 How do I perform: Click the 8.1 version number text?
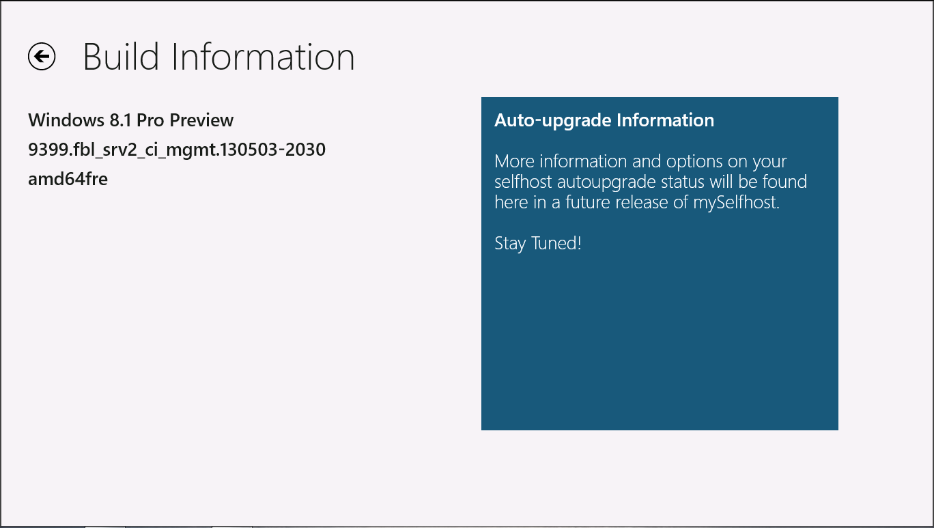point(116,120)
